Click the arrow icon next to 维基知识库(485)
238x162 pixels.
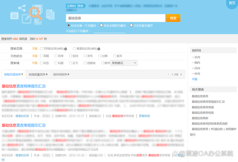99,49
